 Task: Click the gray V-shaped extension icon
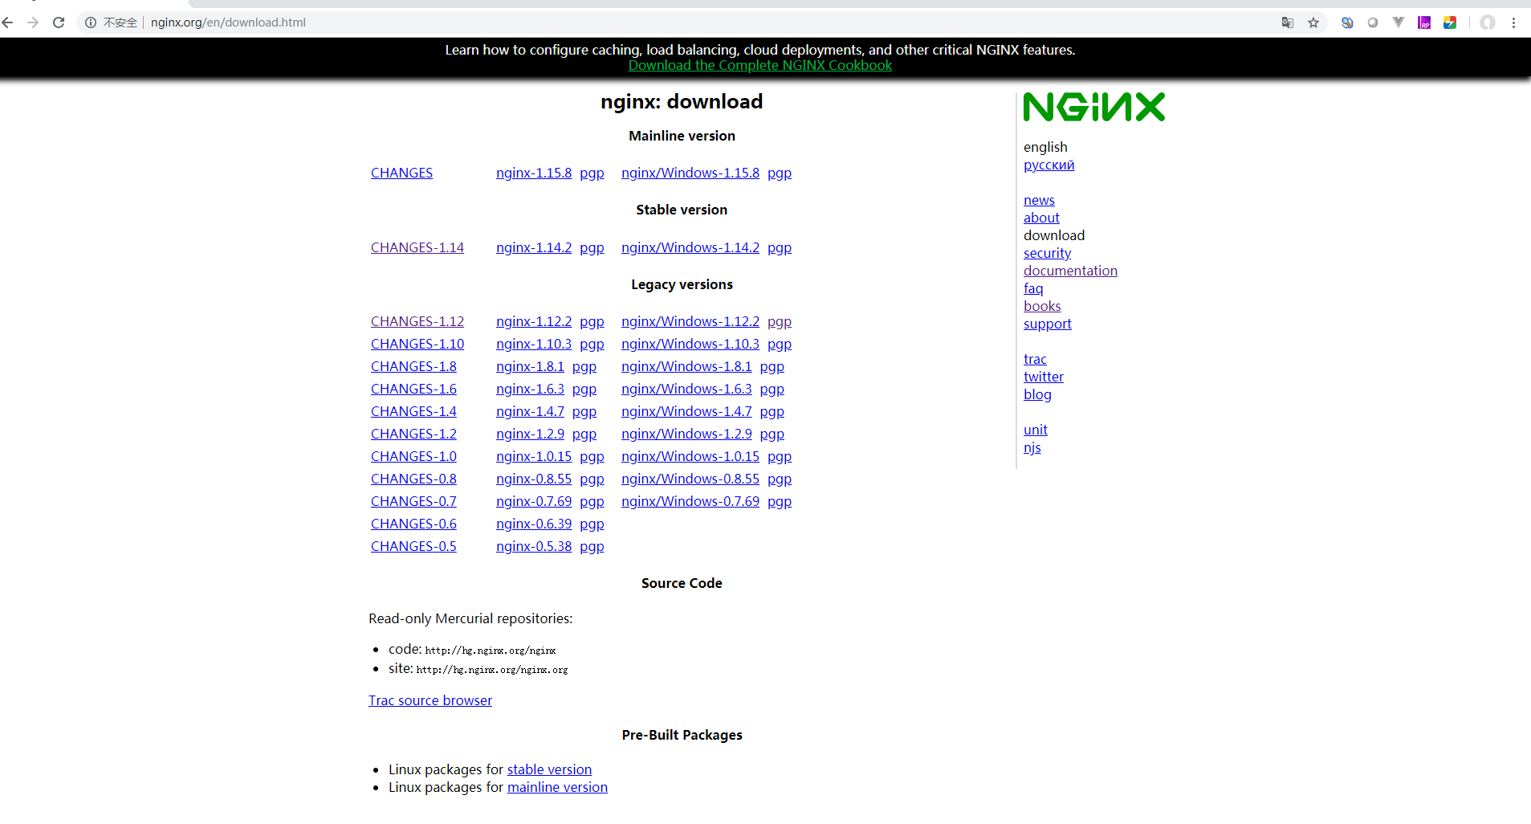pyautogui.click(x=1399, y=22)
